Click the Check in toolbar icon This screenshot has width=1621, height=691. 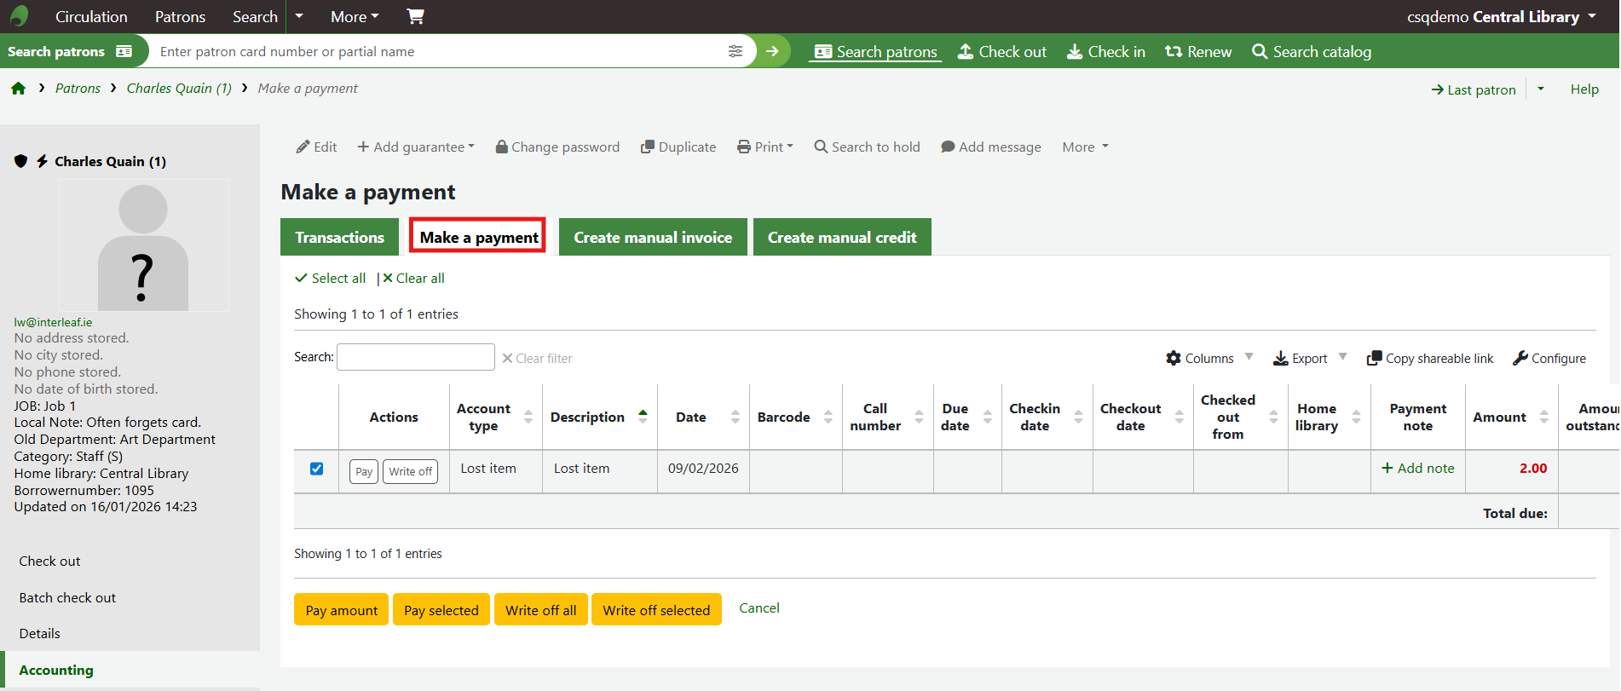coord(1105,52)
